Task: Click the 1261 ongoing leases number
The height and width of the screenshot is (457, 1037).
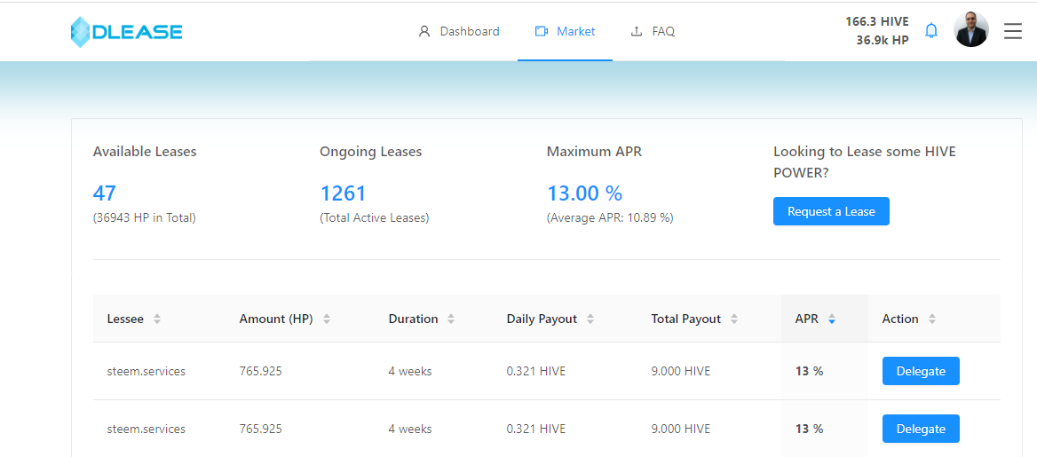Action: coord(344,193)
